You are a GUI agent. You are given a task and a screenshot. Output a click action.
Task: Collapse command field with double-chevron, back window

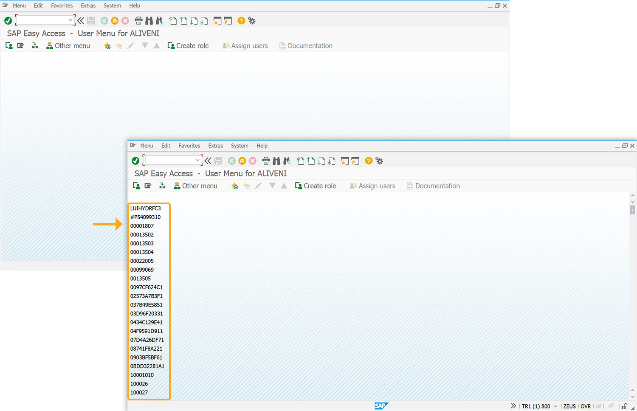81,21
